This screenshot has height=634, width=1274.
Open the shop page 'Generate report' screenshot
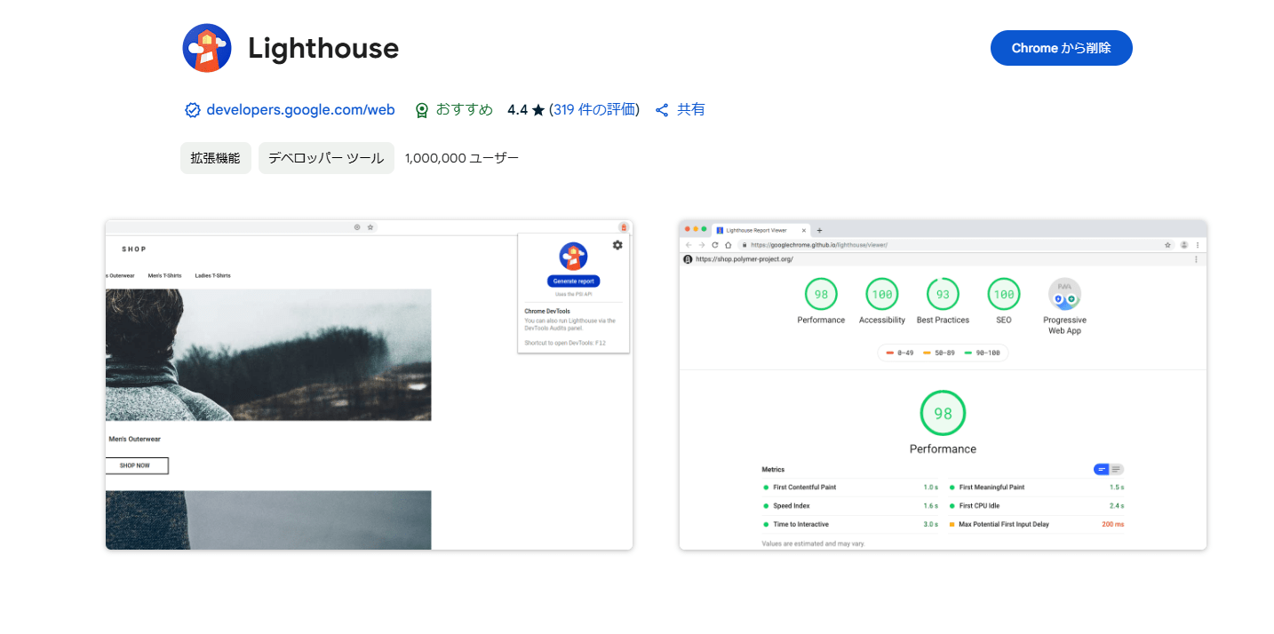tap(369, 384)
